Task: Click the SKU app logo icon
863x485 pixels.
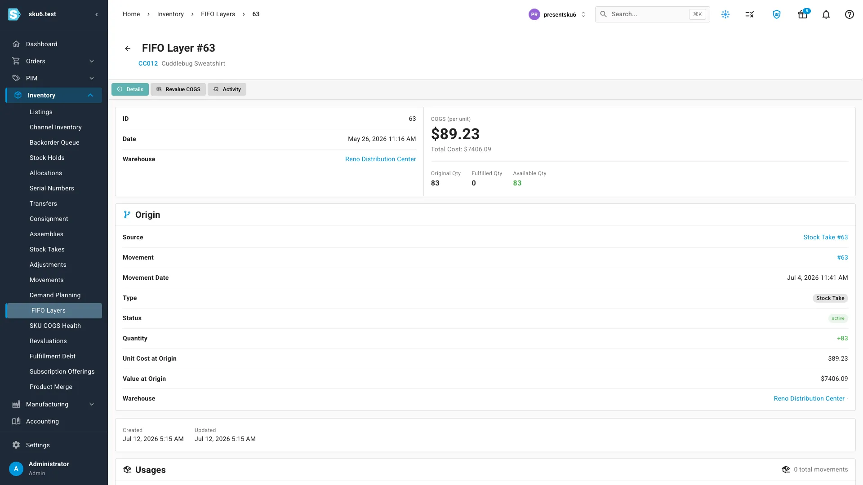Action: coord(14,14)
